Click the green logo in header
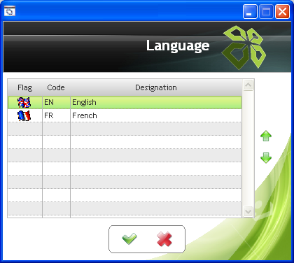The height and width of the screenshot is (263, 294). [244, 48]
